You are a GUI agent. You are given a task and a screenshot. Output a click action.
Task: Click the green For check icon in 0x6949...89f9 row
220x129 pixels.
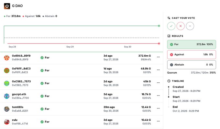(42, 58)
